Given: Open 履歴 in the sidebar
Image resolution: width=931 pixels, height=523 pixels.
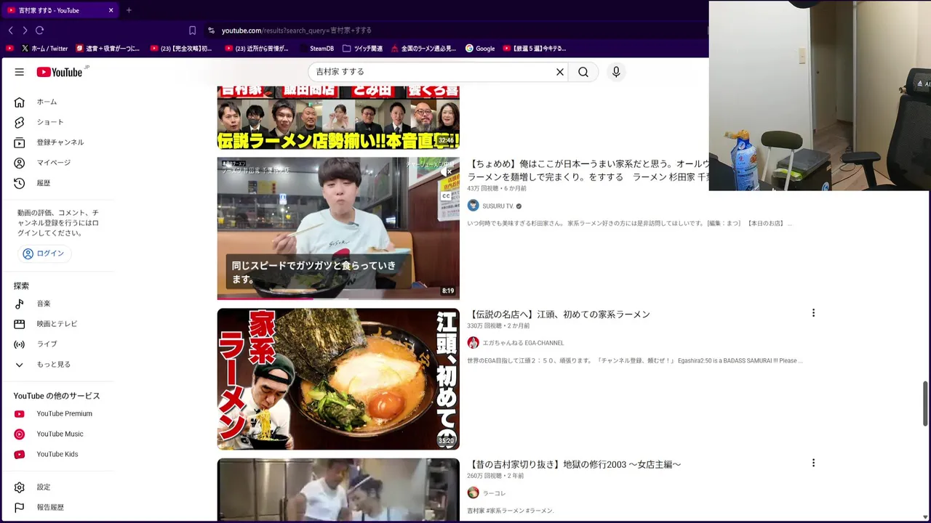Looking at the screenshot, I should click(x=57, y=183).
